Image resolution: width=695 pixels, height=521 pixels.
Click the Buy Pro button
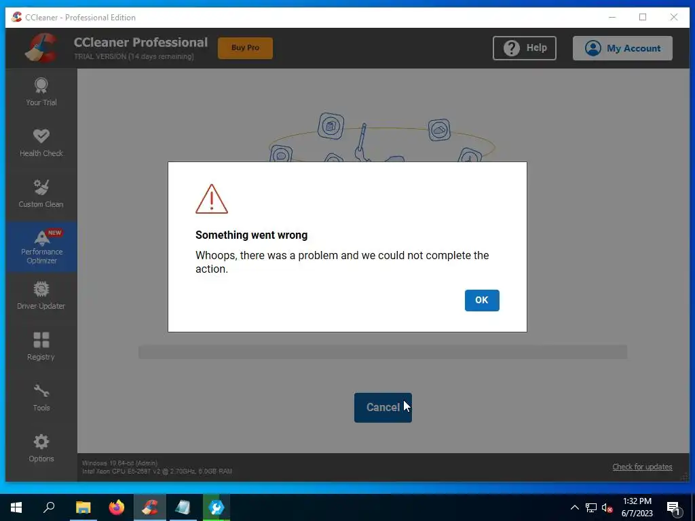coord(245,48)
